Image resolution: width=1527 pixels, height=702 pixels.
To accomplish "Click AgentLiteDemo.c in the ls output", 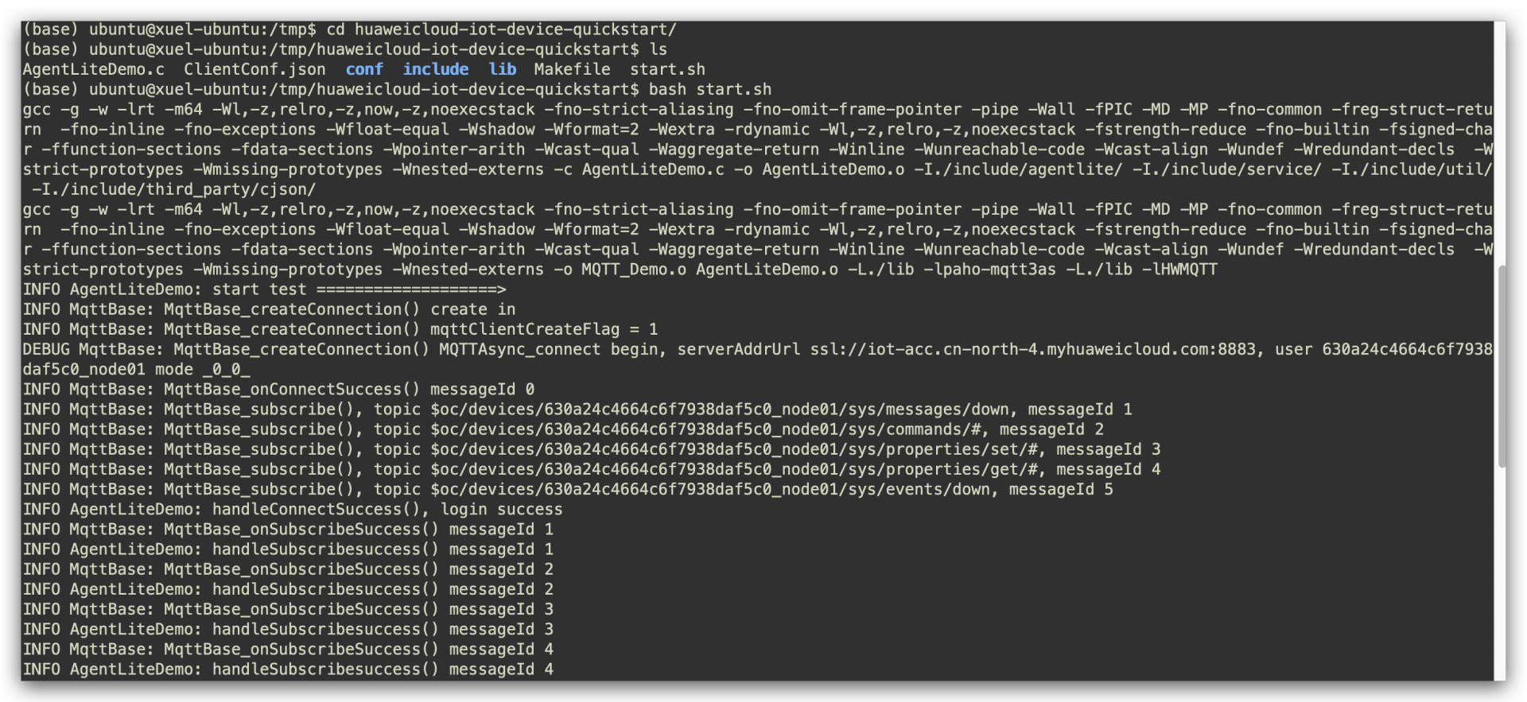I will 94,69.
